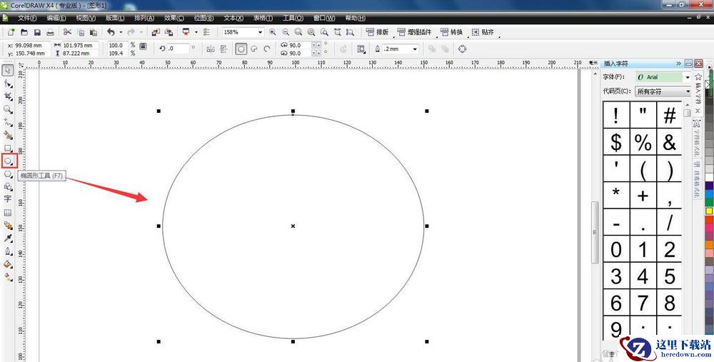Select the Pick tool in the toolbox

pos(8,70)
